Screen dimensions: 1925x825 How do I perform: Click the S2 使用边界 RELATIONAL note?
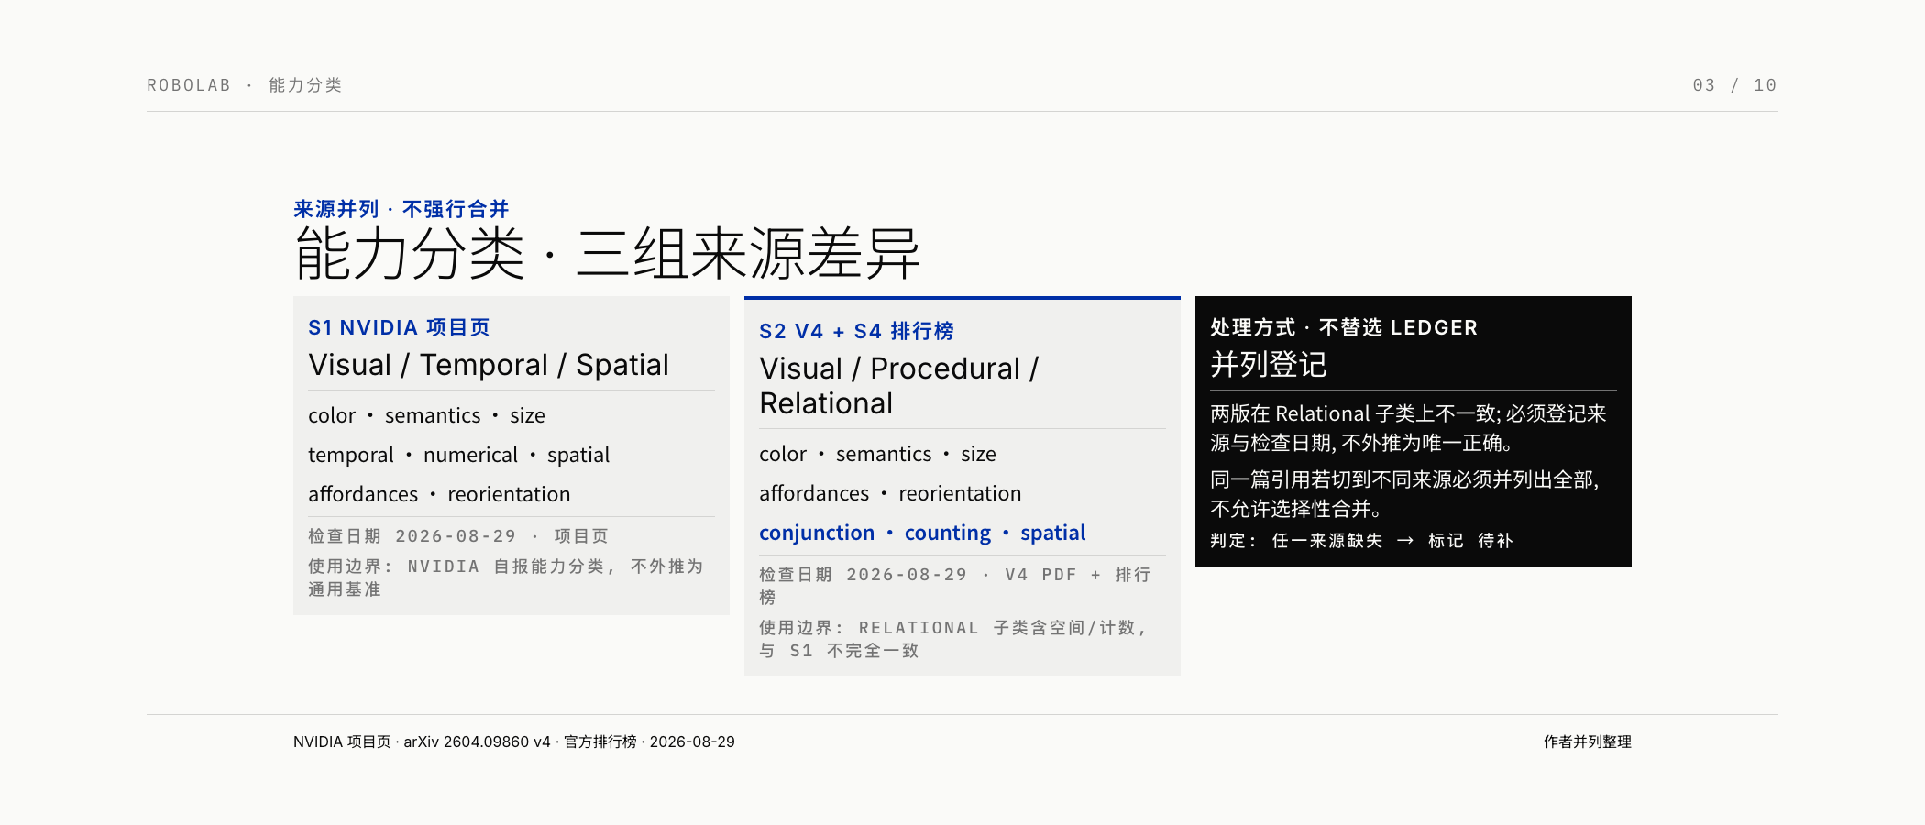pyautogui.click(x=952, y=639)
